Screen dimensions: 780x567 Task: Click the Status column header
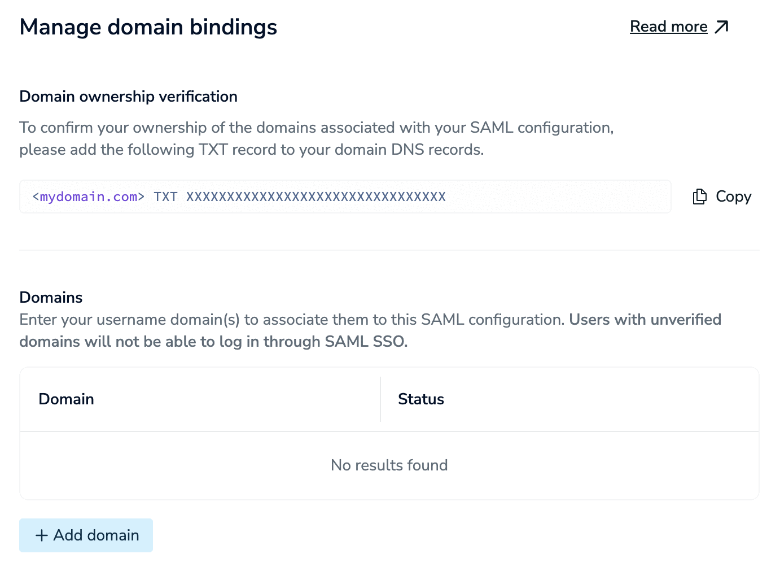coord(421,399)
